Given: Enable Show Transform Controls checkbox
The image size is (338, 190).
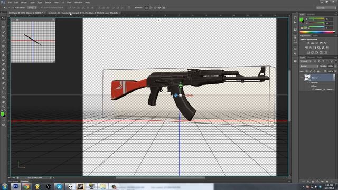Looking at the screenshot, I should (42, 8).
